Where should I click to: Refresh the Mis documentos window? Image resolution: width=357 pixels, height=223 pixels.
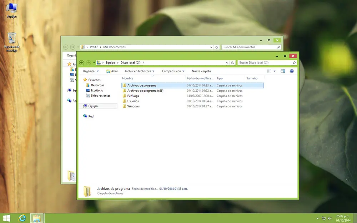click(217, 47)
